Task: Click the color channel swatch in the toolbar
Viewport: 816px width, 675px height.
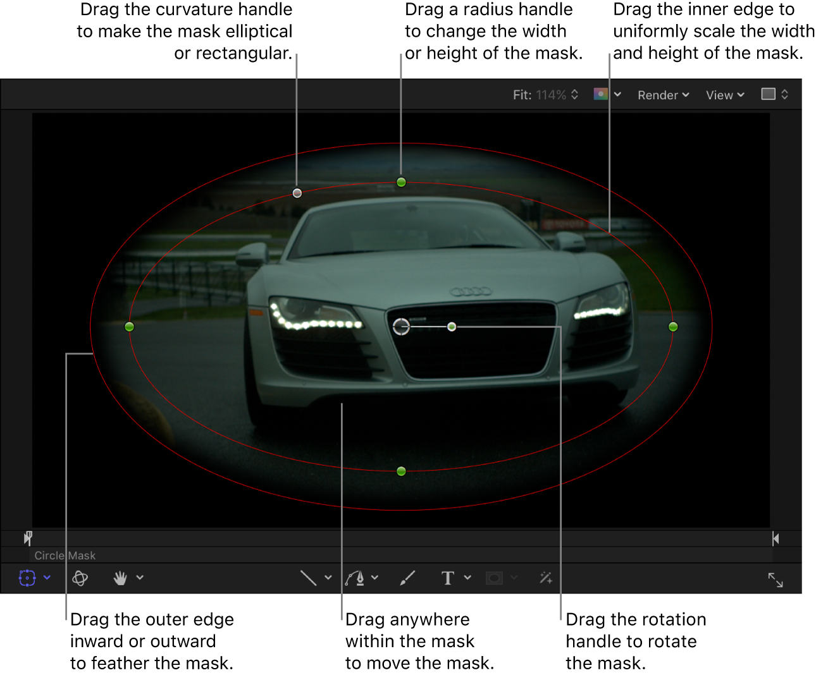Action: pyautogui.click(x=602, y=94)
